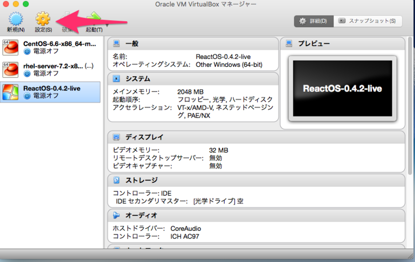Click the 一般 section header
This screenshot has height=262, width=415.
(193, 43)
